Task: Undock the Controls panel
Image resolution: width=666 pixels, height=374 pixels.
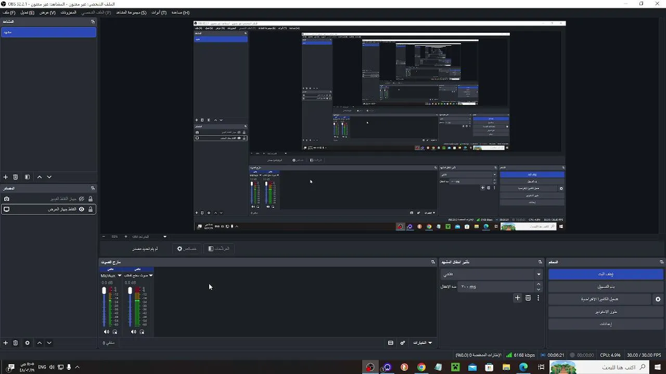Action: coord(662,262)
